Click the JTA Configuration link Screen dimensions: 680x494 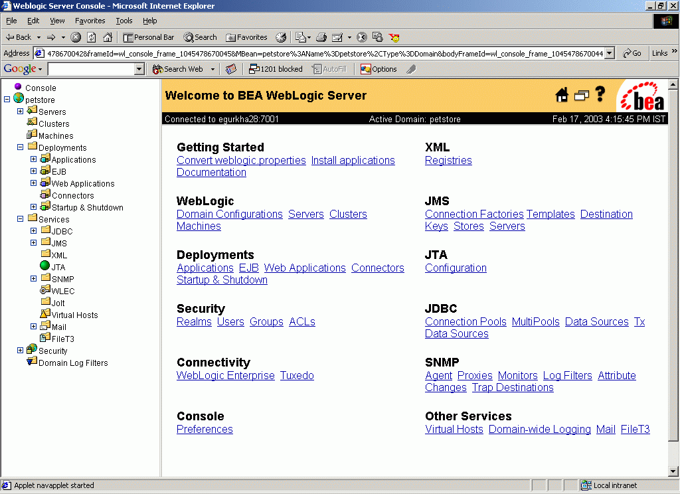456,268
